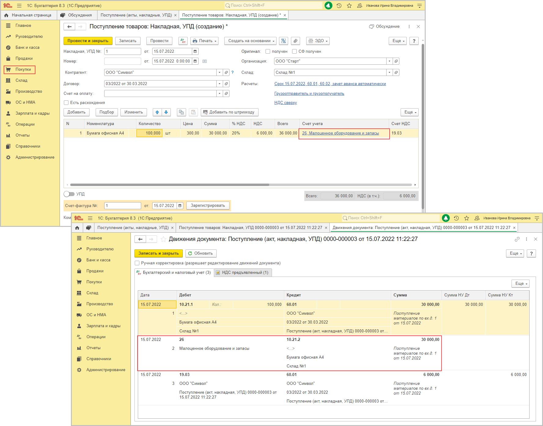
Task: Open Контрагент dropdown arrow
Action: (219, 73)
